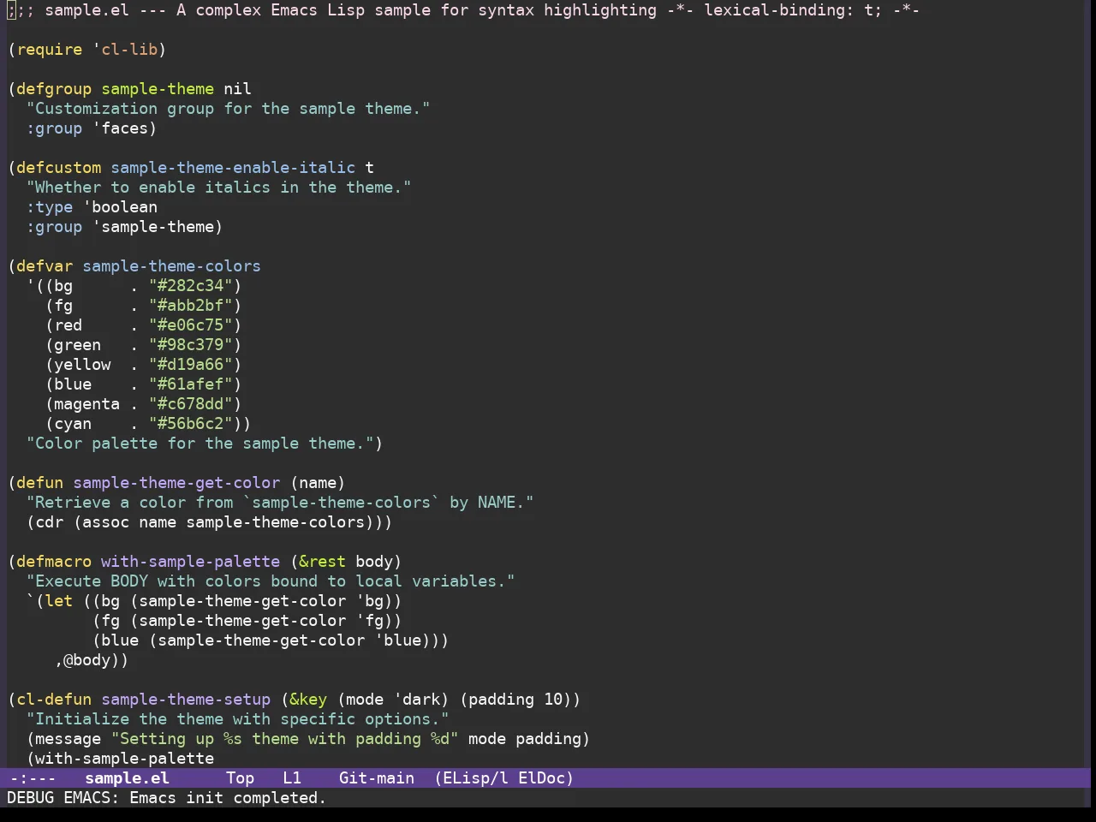Click the color string "#c678dd"

point(191,403)
